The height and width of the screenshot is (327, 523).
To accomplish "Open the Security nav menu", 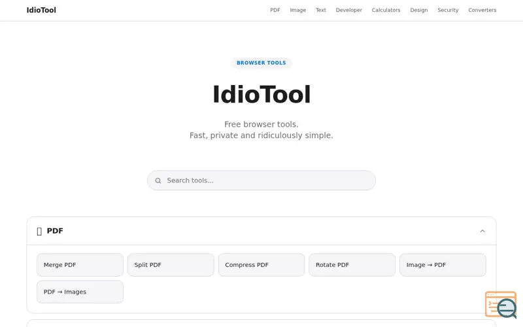I will (x=448, y=10).
